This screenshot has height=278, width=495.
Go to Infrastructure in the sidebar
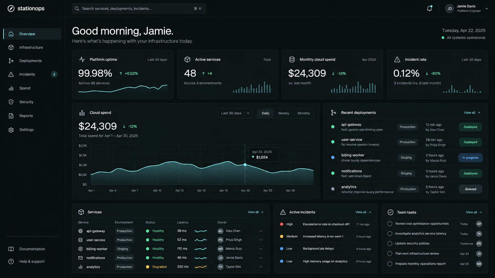32,47
